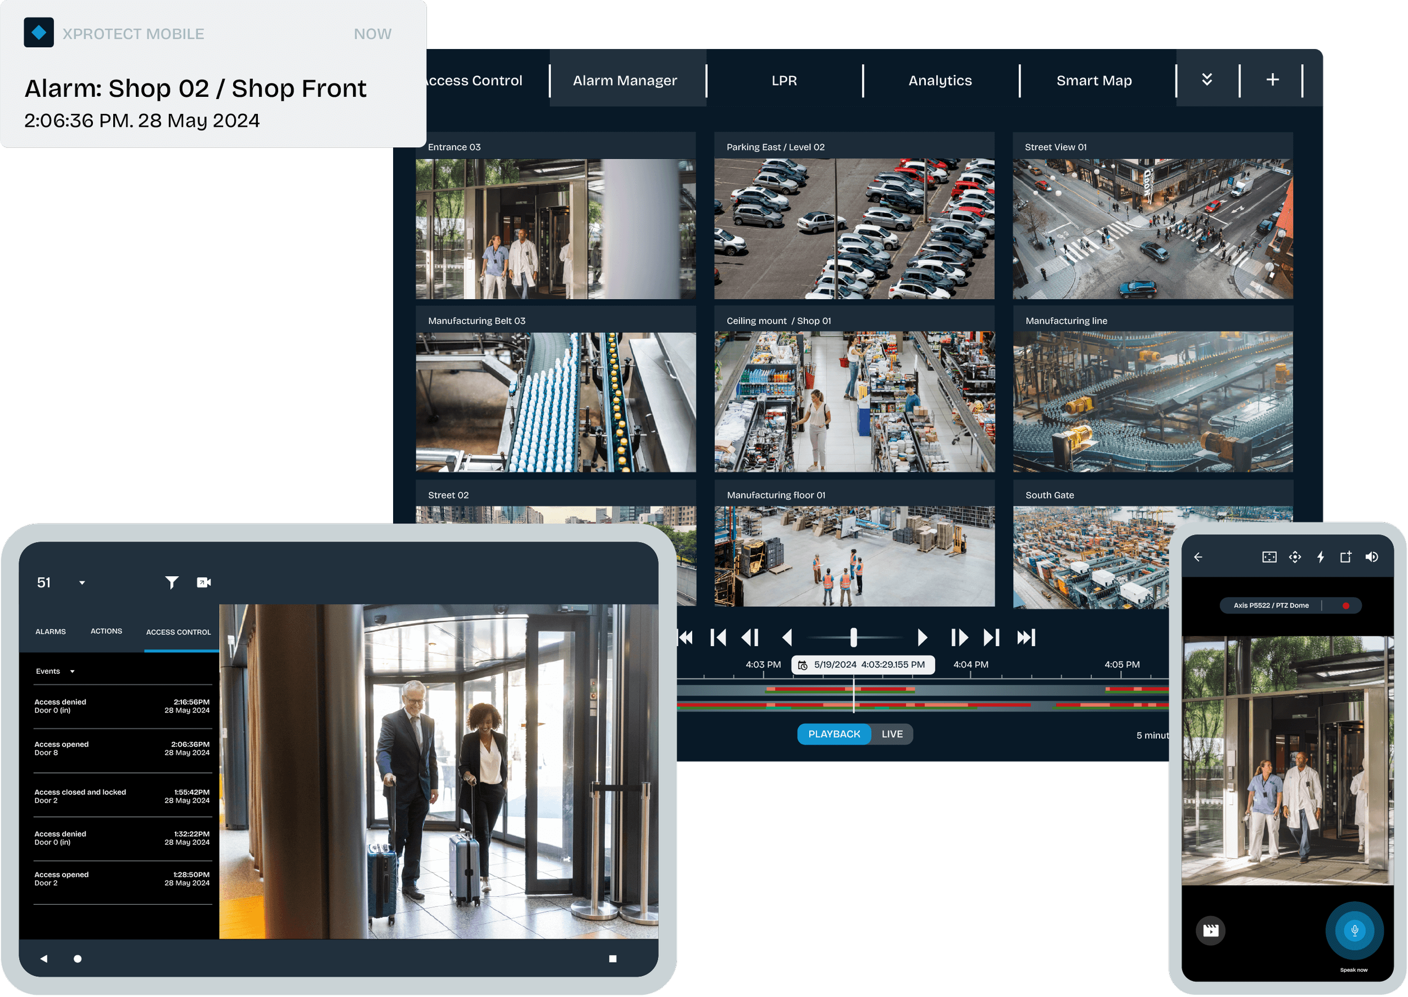Expand hidden tabs with the double chevron
The width and height of the screenshot is (1408, 997).
pyautogui.click(x=1207, y=79)
